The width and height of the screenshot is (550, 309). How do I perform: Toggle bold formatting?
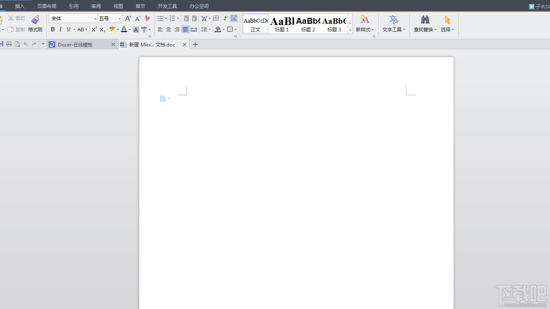coord(53,29)
